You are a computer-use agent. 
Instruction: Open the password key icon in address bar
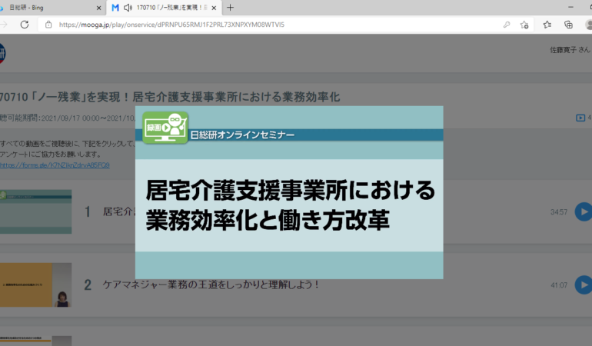click(x=506, y=25)
